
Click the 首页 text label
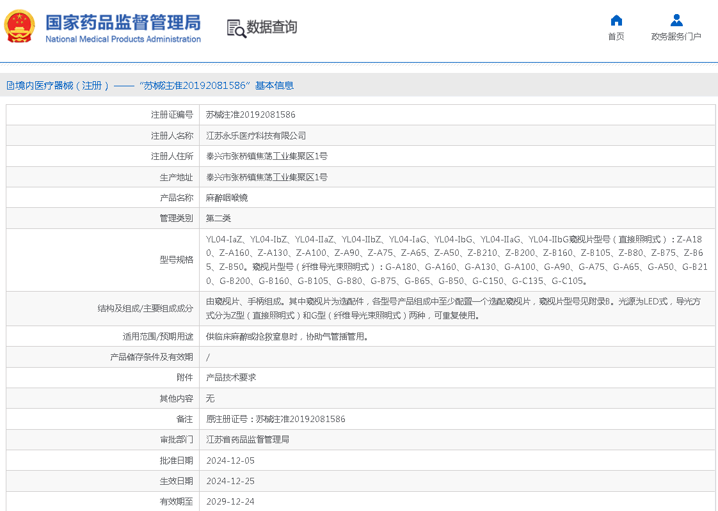coord(616,36)
